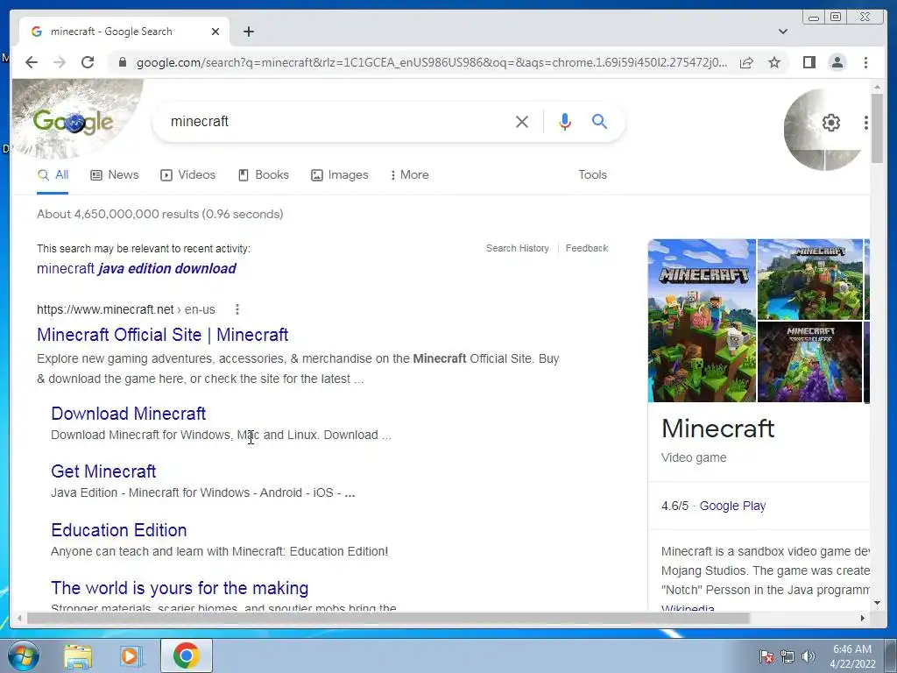897x673 pixels.
Task: Click the scroll down arrow of the page
Action: (878, 603)
